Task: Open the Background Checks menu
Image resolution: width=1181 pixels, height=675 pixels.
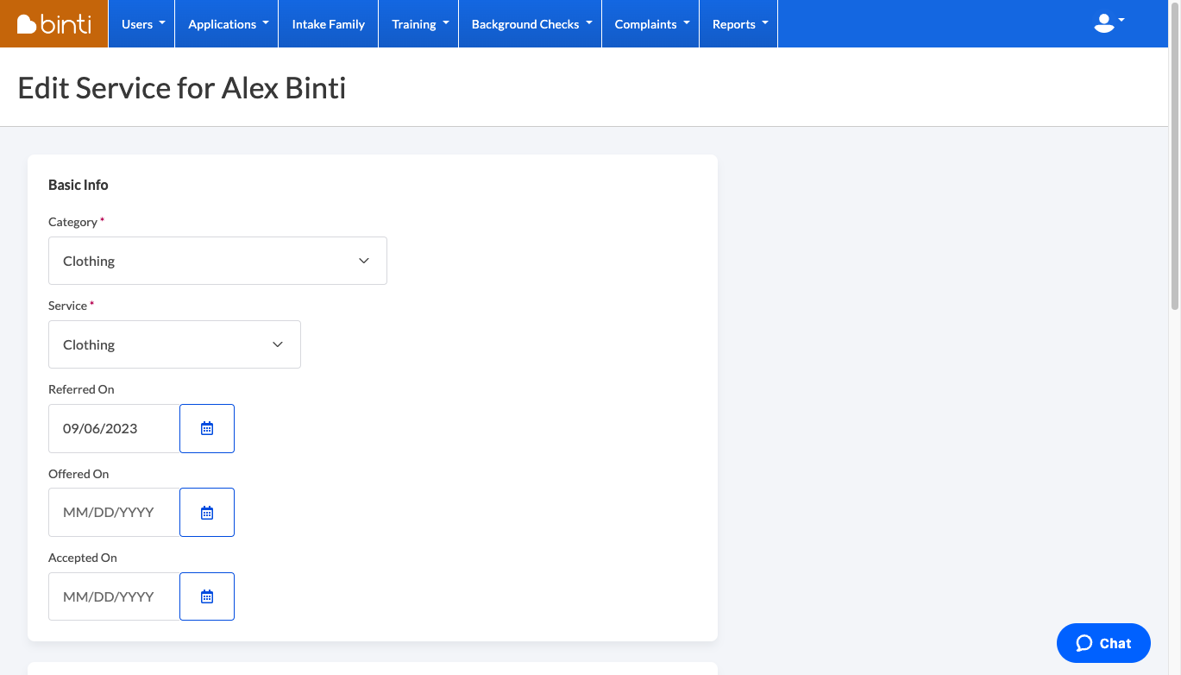Action: click(531, 24)
